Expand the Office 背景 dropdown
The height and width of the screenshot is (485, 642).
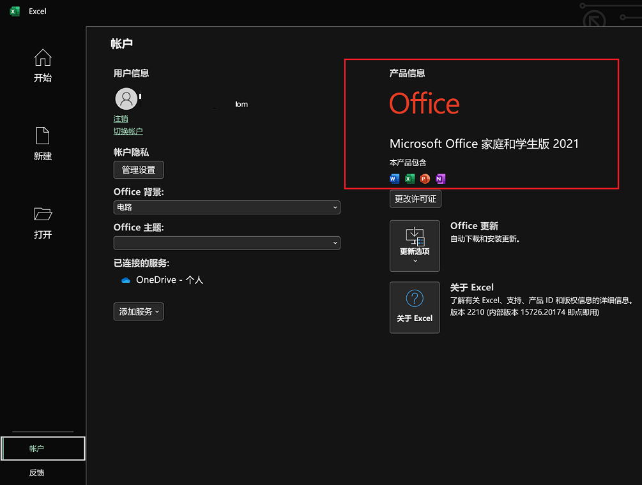click(227, 207)
